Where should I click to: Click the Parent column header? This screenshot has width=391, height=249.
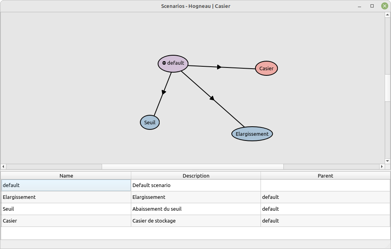click(x=325, y=176)
